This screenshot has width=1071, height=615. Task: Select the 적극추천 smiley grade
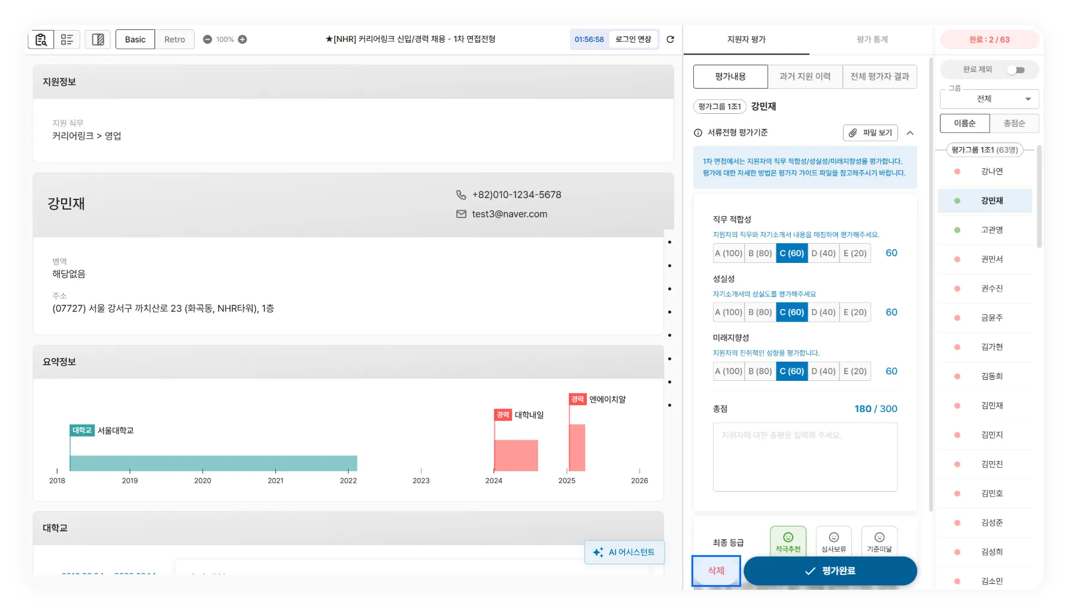coord(788,541)
